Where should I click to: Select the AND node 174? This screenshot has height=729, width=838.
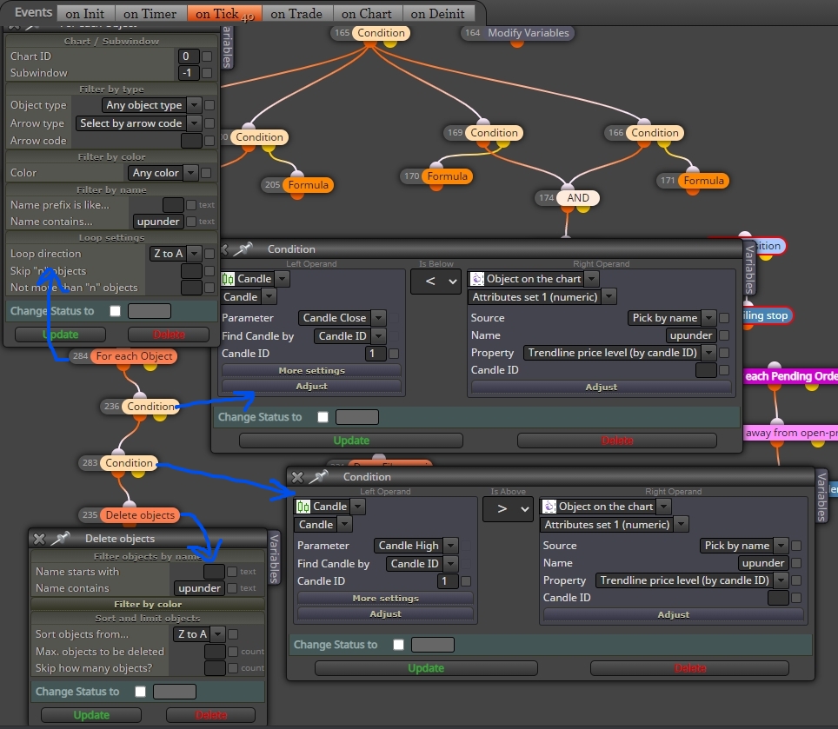[x=578, y=197]
